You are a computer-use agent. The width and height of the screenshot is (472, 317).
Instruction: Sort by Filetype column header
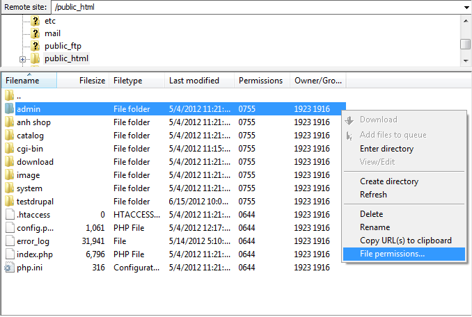(136, 81)
